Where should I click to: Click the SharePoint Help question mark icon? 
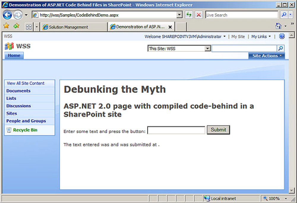[282, 36]
